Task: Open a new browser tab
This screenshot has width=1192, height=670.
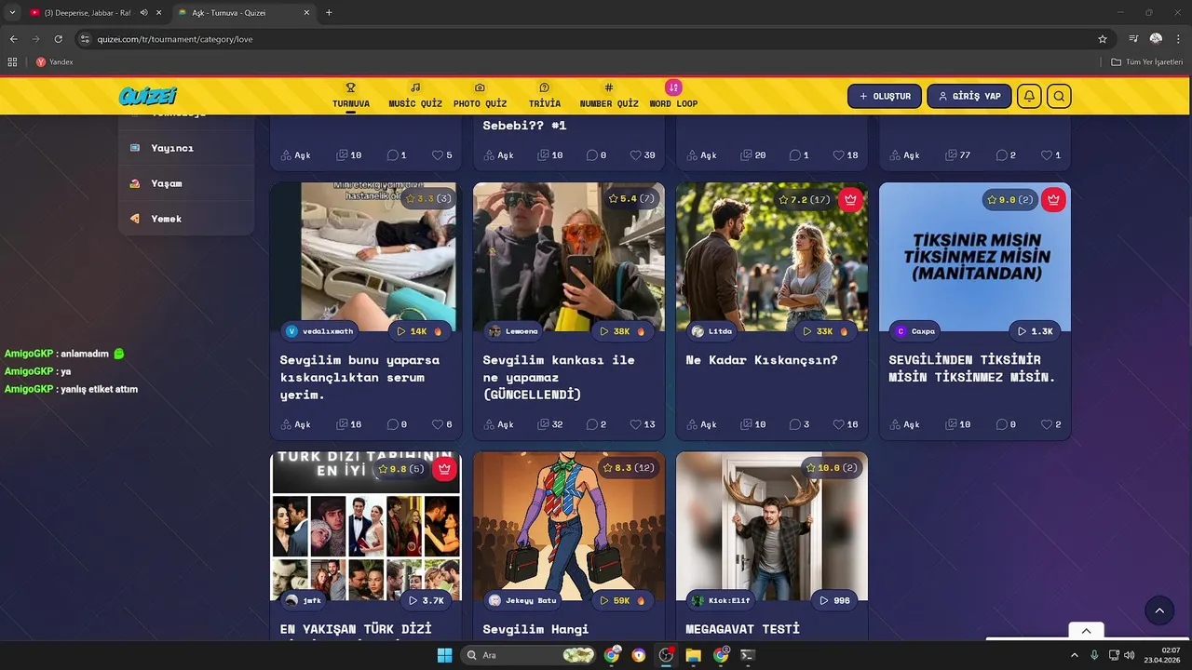Action: pos(329,12)
